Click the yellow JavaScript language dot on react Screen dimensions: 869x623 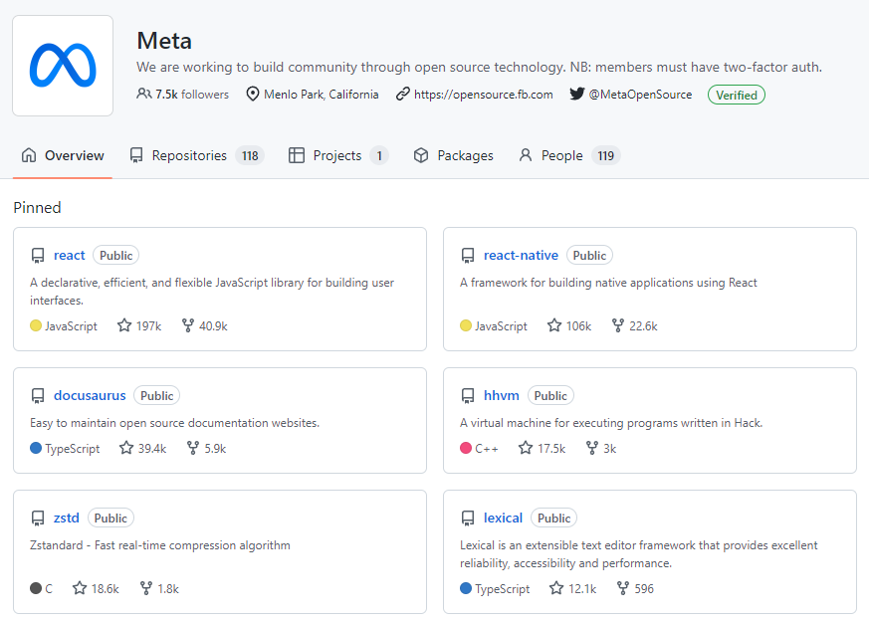tap(36, 325)
